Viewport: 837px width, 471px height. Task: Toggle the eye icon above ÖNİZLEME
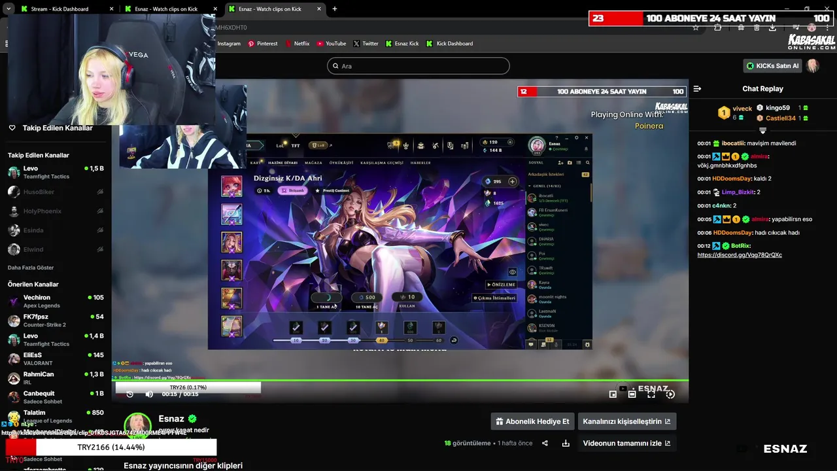click(513, 272)
